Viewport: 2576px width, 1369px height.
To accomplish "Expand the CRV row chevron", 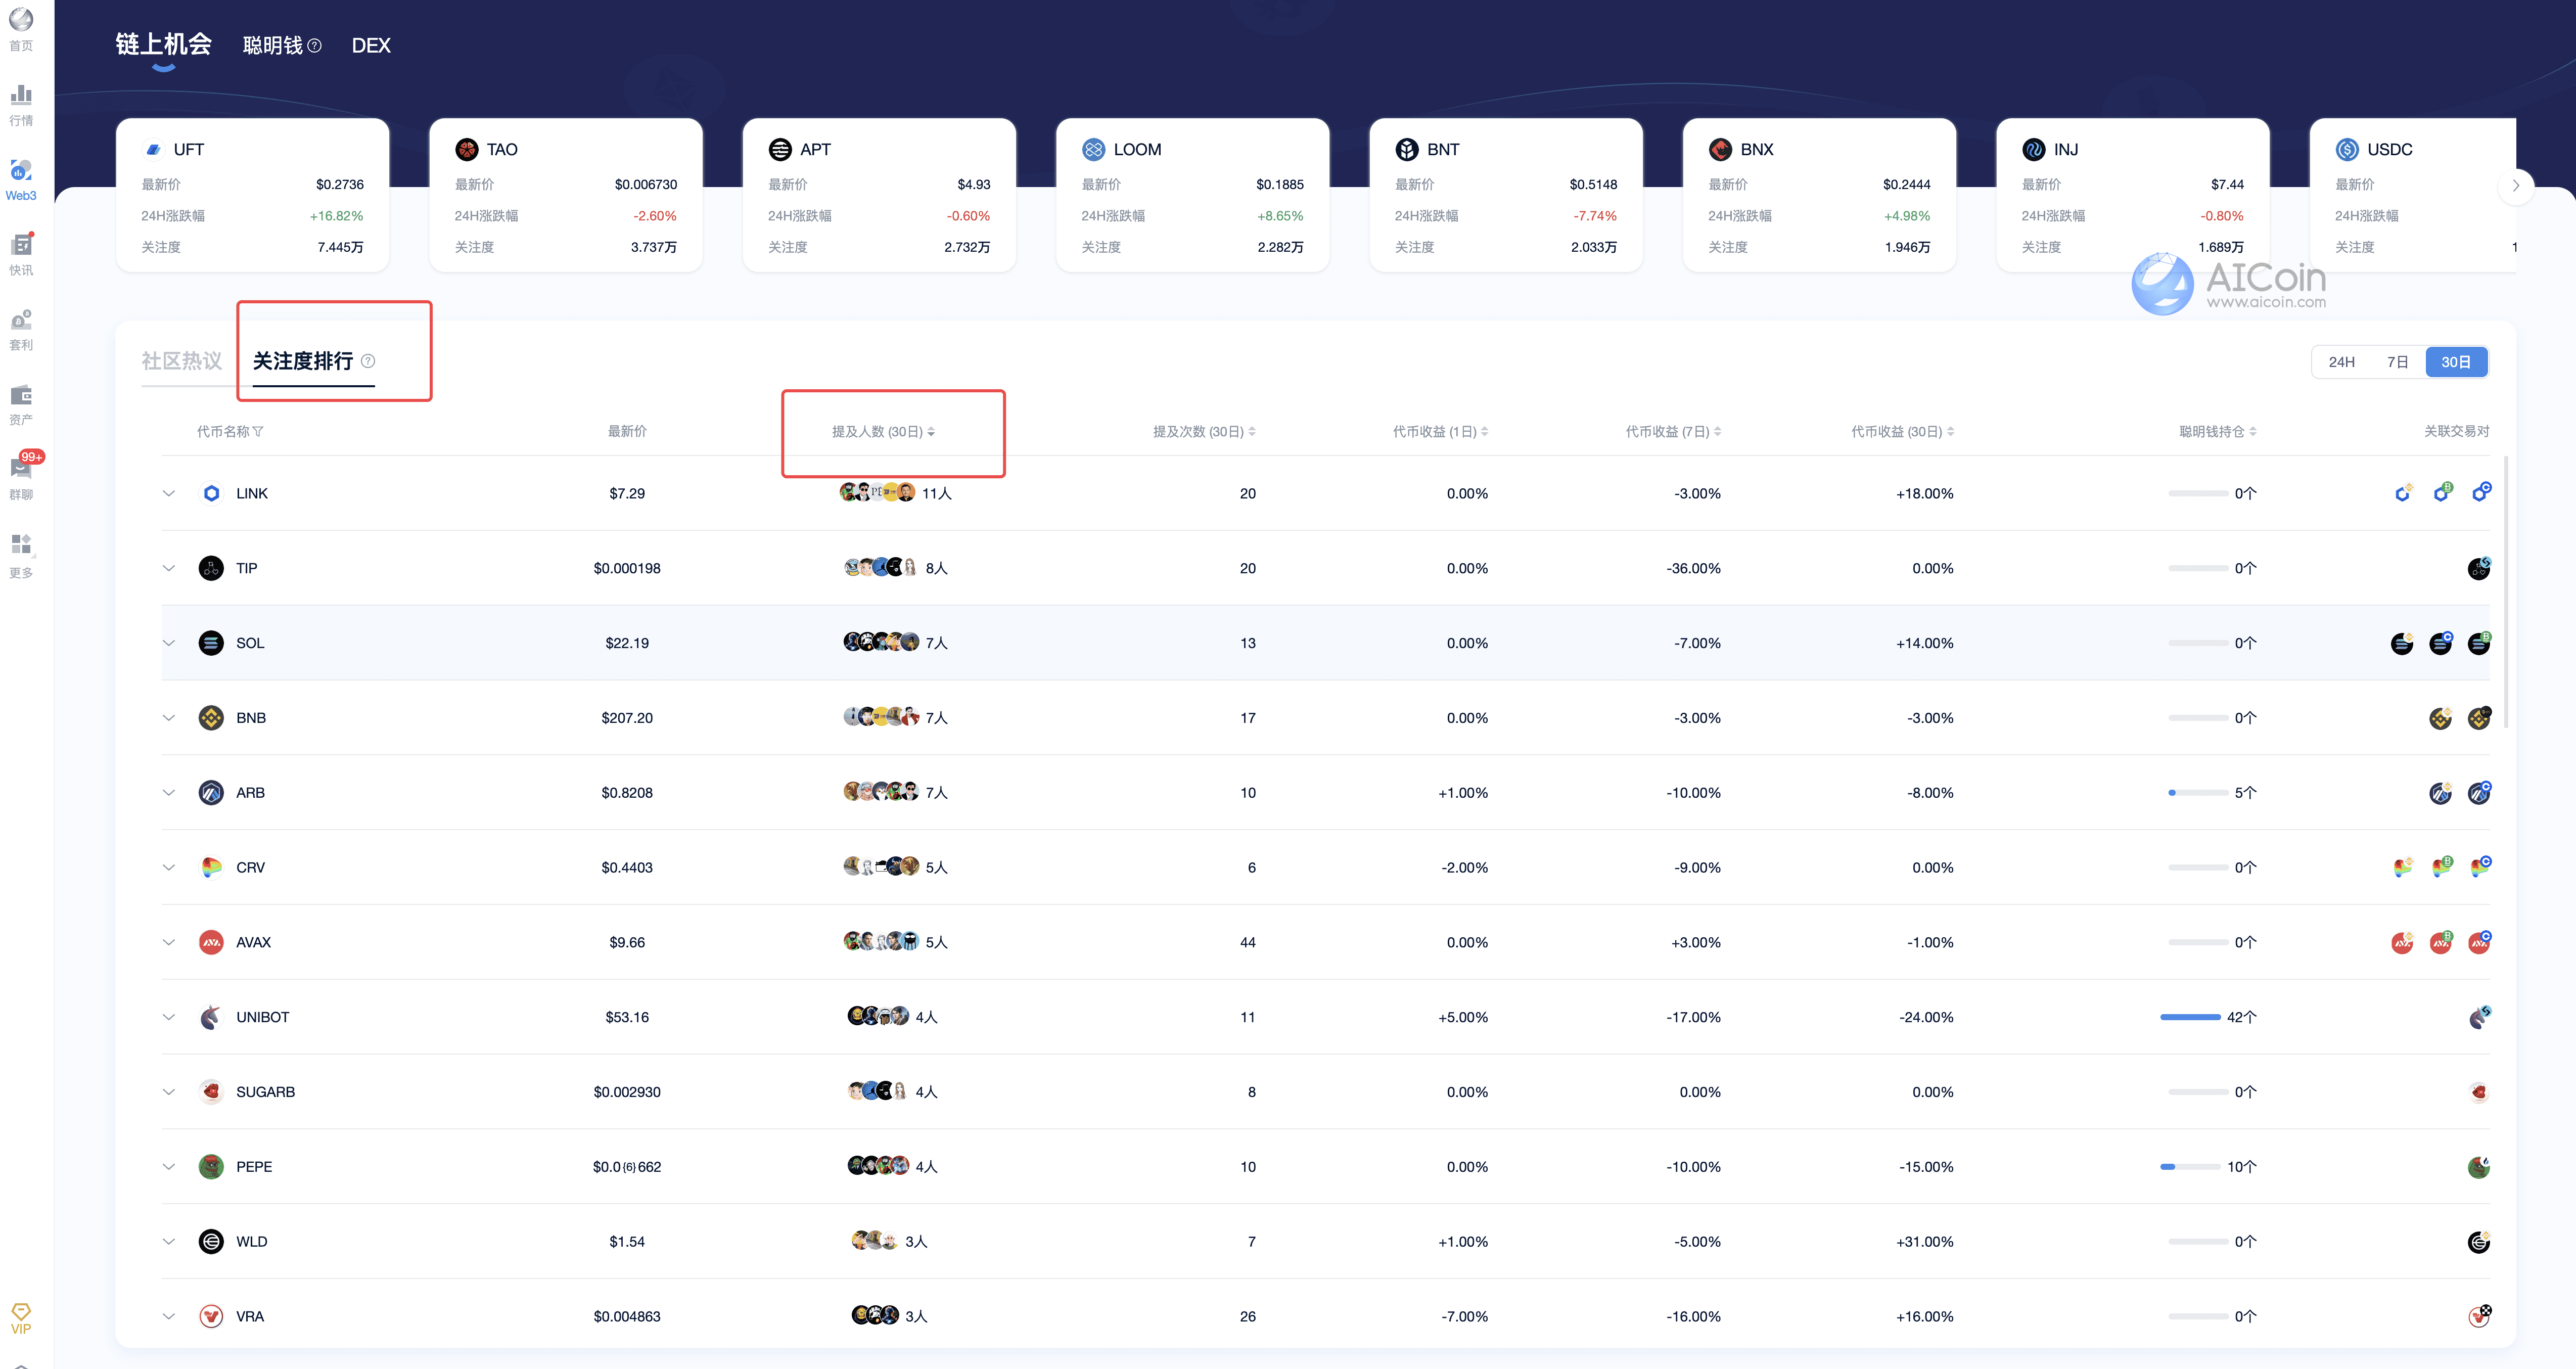I will 168,867.
